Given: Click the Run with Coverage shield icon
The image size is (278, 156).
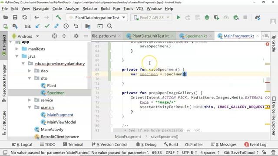Looking at the screenshot, I should 216,17.
